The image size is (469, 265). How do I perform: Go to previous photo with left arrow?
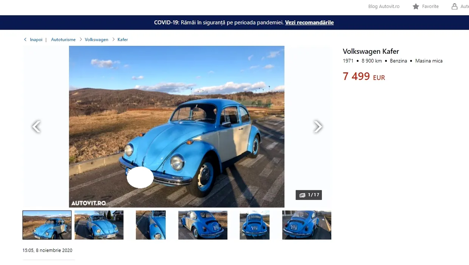point(36,126)
